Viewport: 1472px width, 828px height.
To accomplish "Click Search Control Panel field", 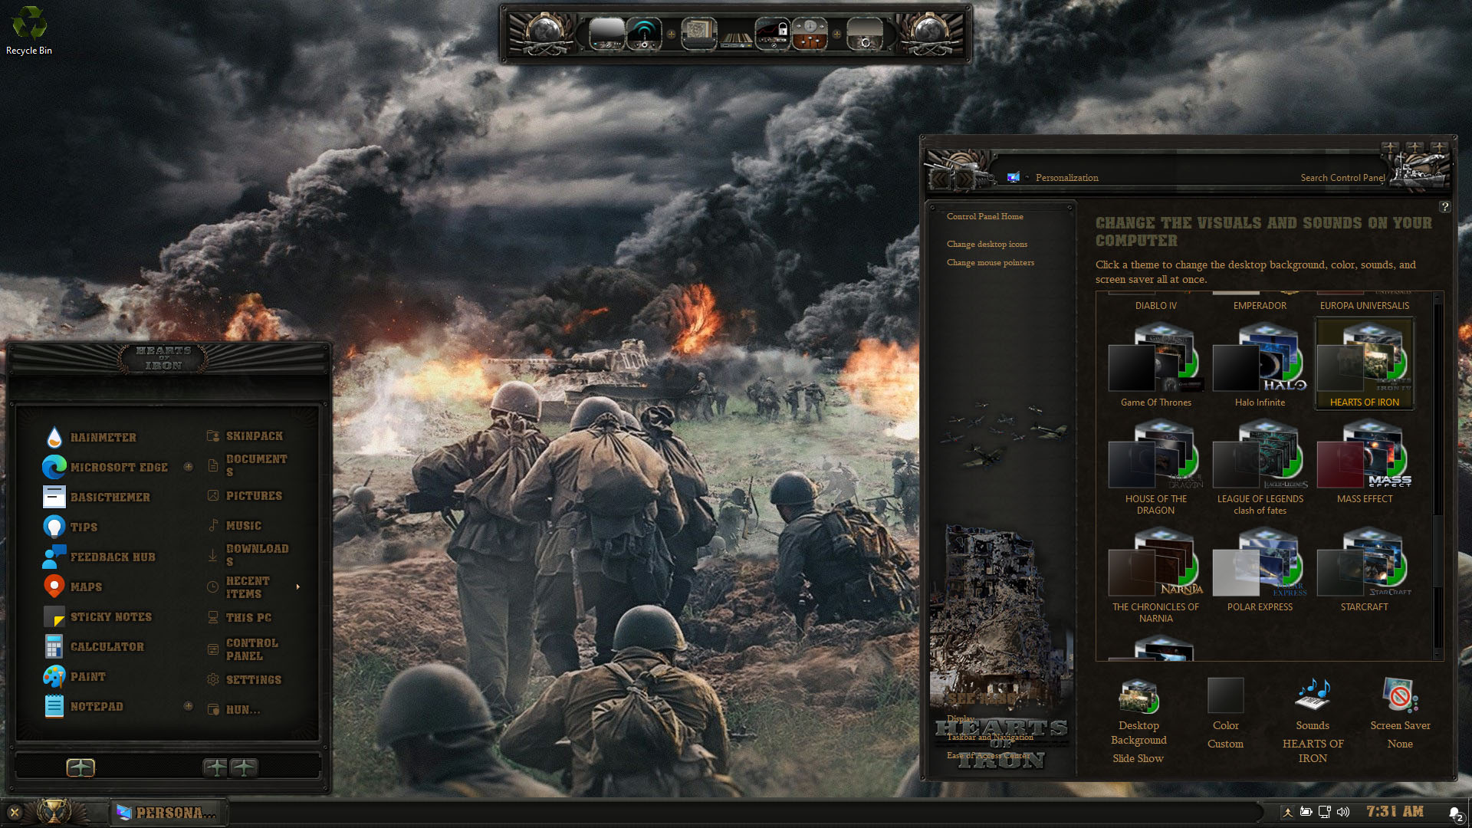I will tap(1342, 178).
